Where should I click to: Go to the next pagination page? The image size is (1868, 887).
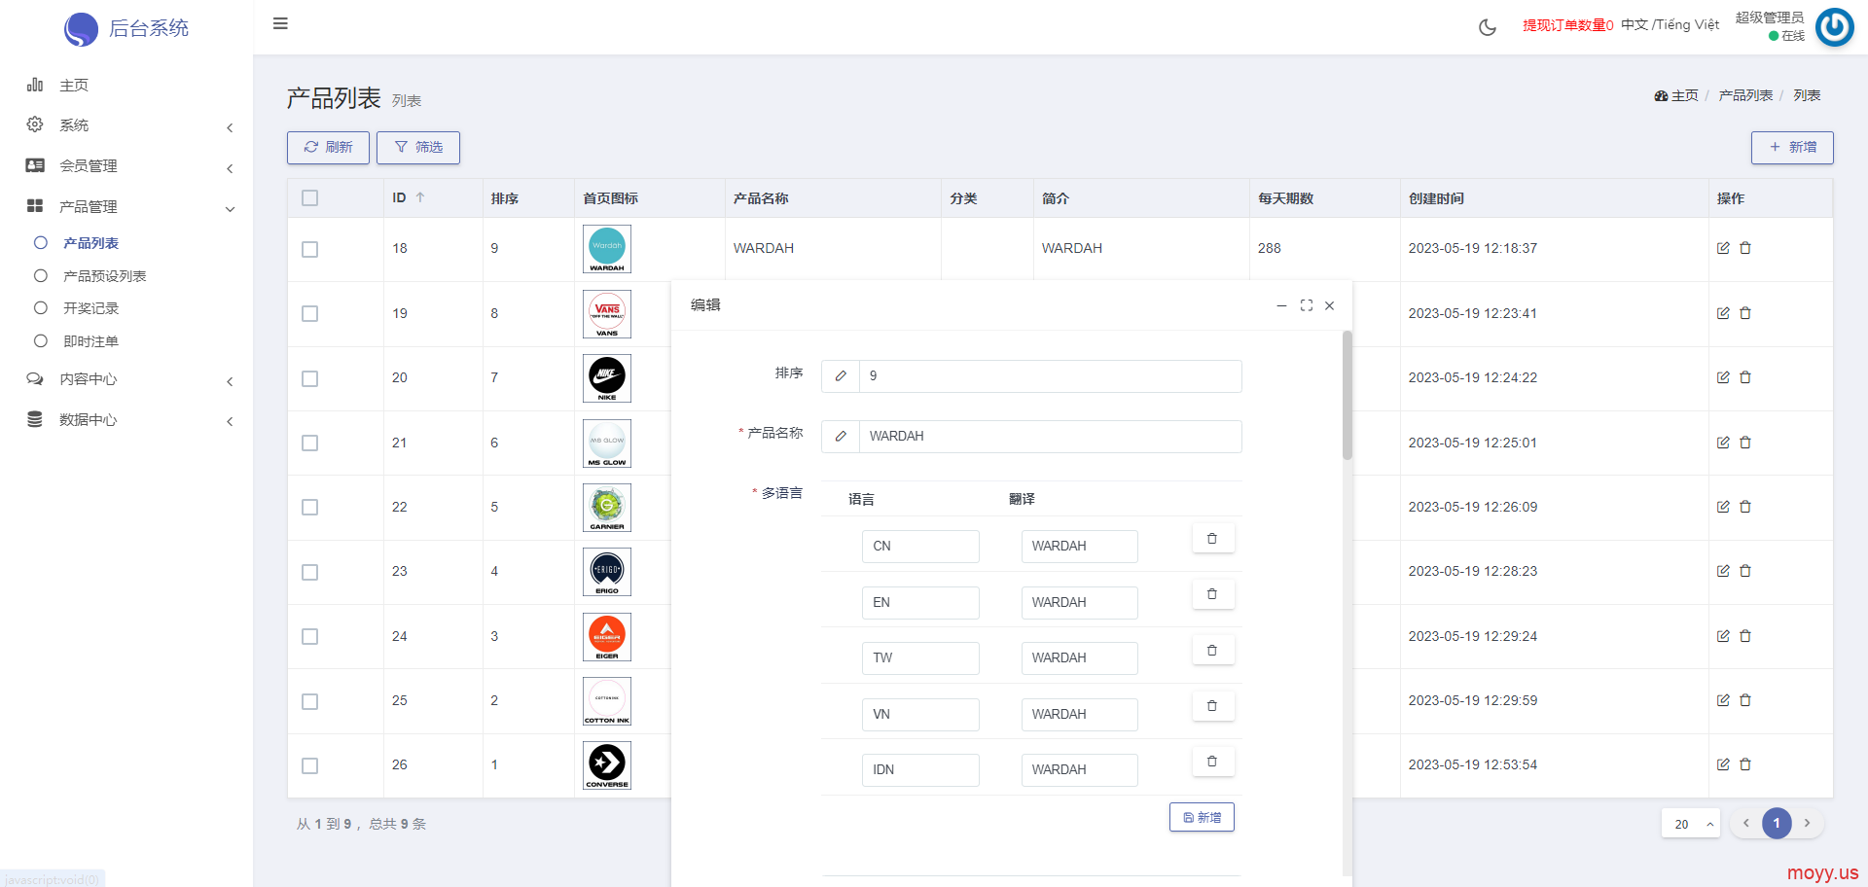point(1807,824)
